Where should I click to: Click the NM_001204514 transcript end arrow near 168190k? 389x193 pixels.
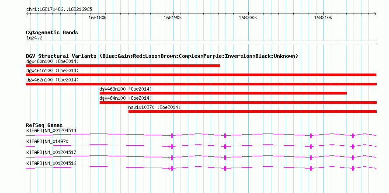pos(170,135)
